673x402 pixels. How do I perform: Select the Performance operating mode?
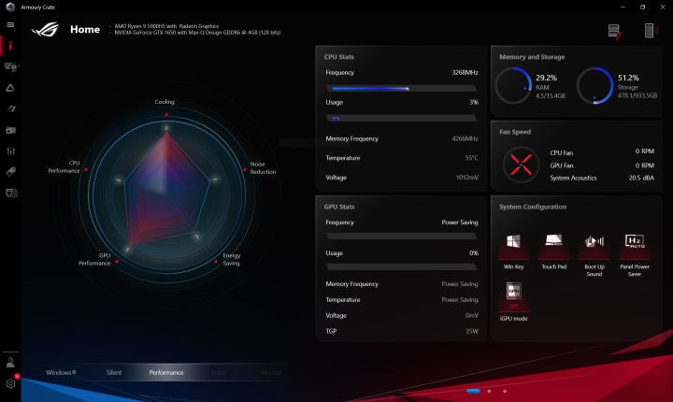point(166,372)
